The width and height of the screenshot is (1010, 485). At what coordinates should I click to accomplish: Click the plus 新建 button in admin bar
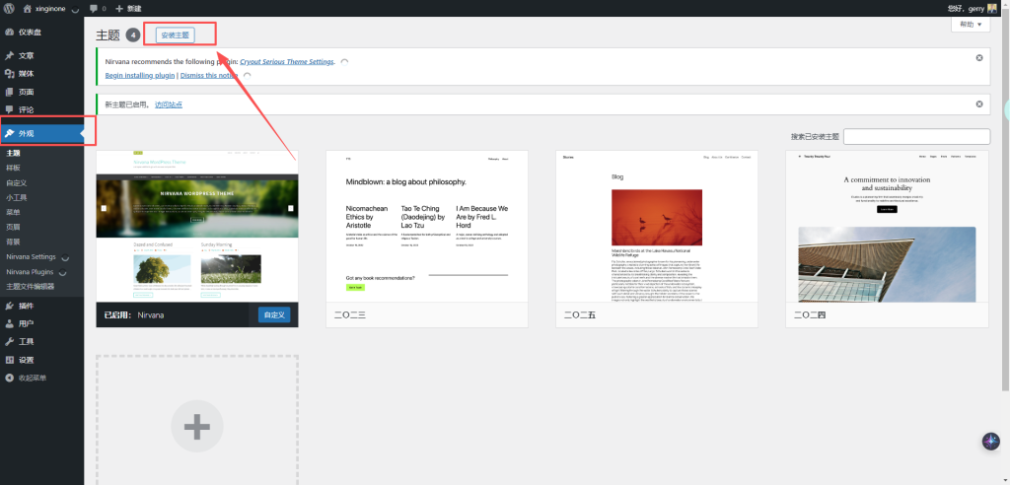[128, 8]
